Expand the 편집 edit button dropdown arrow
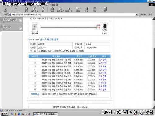 (x=100, y=10)
